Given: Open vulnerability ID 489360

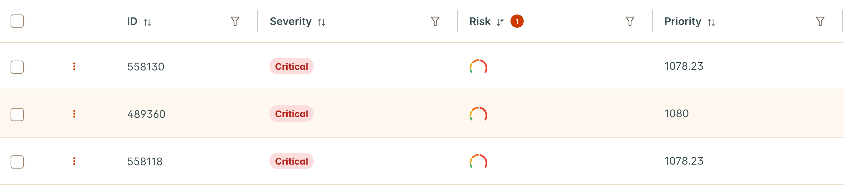Looking at the screenshot, I should tap(146, 114).
